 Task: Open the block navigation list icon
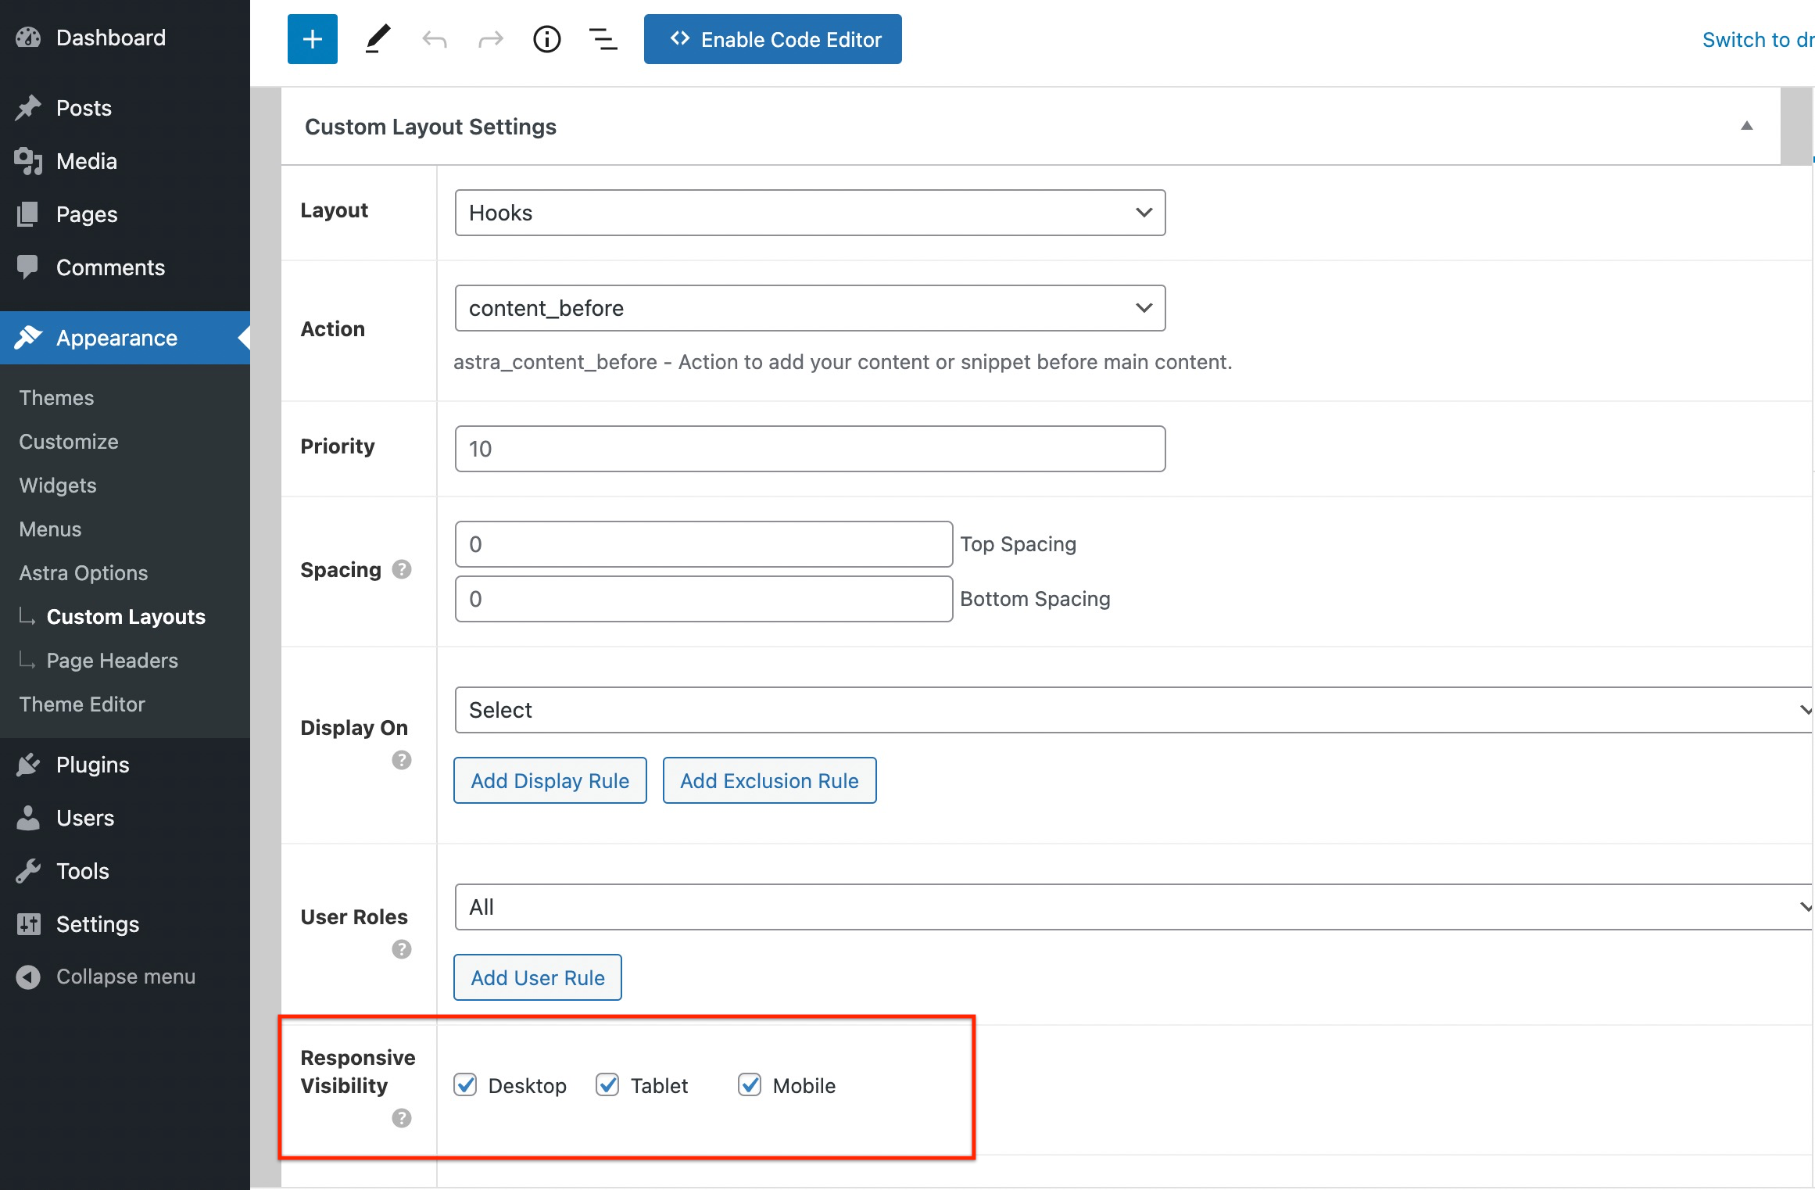[x=603, y=39]
